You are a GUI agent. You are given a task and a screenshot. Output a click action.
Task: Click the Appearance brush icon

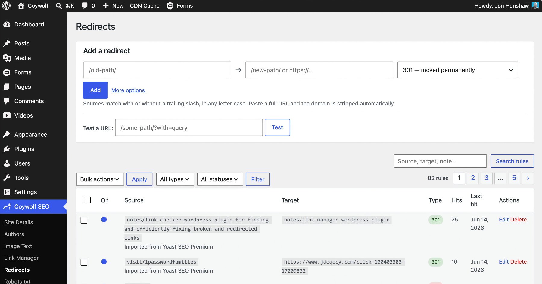(x=7, y=134)
